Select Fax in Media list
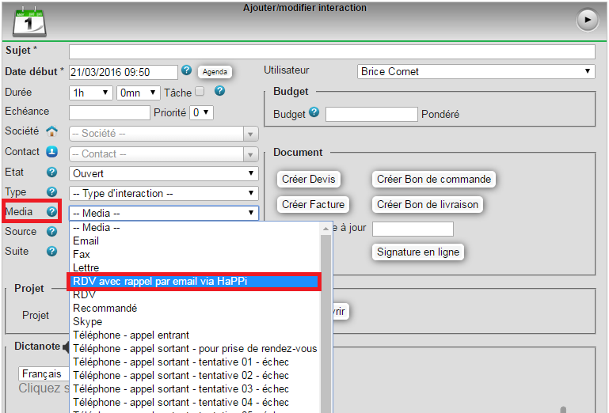Screen dimensions: 609x413 [195, 254]
